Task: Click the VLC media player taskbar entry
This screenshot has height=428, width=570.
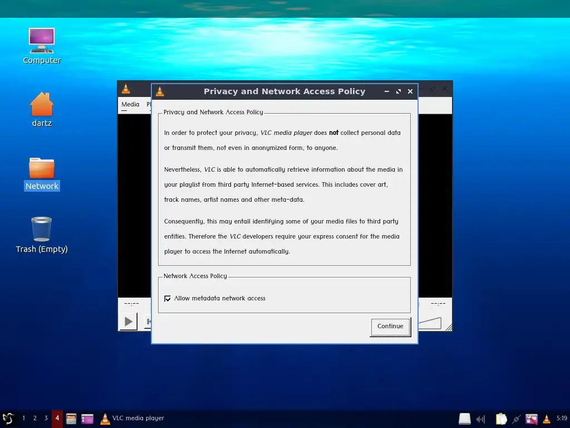Action: pos(132,419)
